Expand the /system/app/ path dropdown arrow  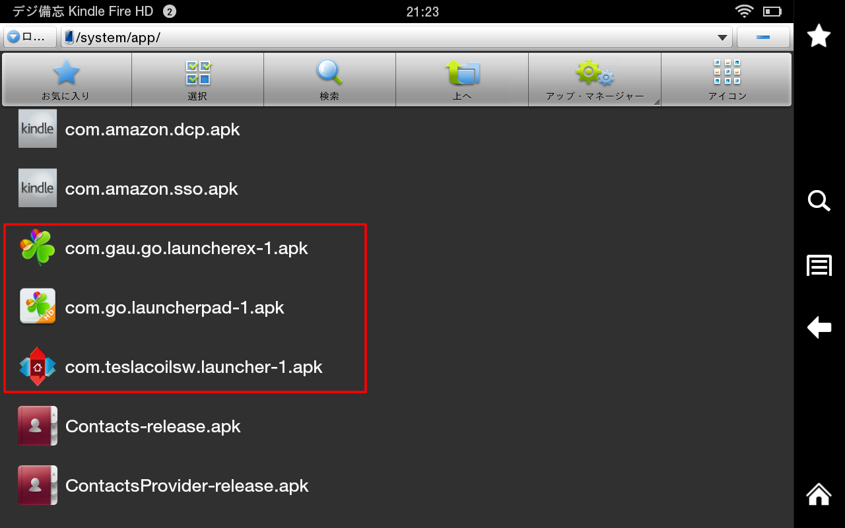(x=722, y=38)
